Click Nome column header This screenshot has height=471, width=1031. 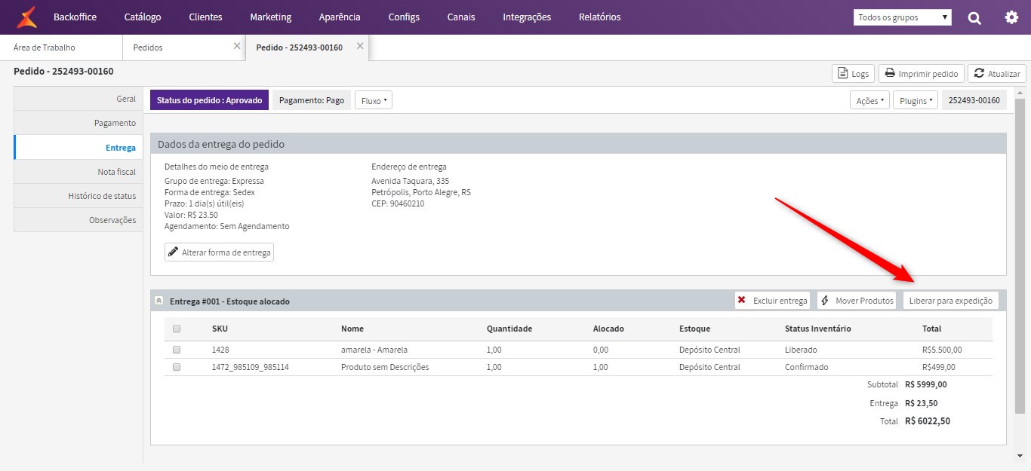(352, 329)
